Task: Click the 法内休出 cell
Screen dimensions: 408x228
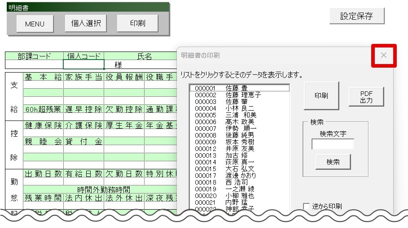Action: click(x=83, y=198)
